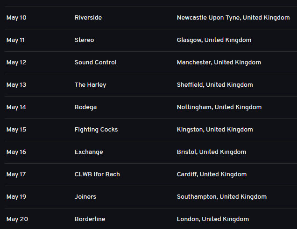297x229 pixels.
Task: Select the Joiners venue
Action: point(85,197)
